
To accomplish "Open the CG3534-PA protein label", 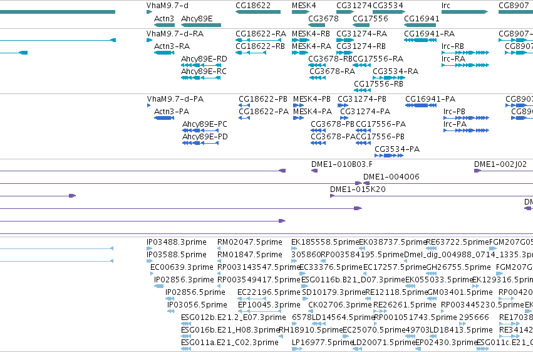I will click(x=397, y=149).
